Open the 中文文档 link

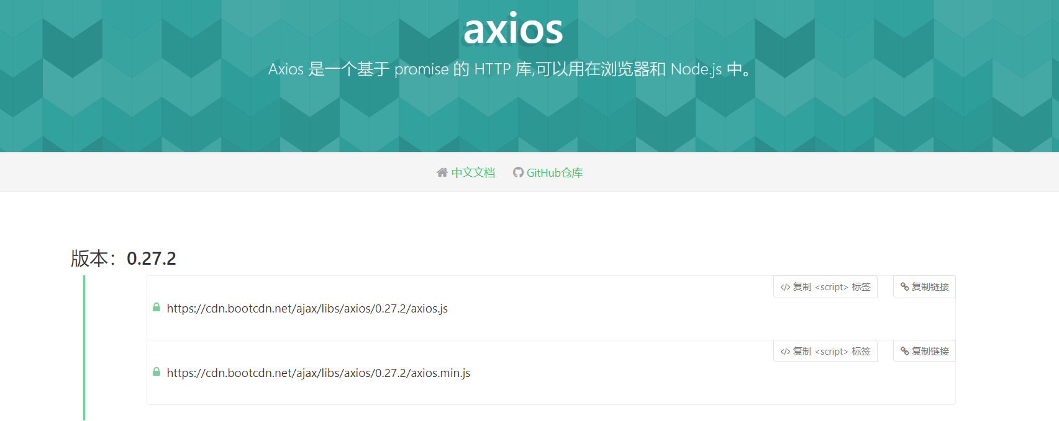click(x=473, y=172)
